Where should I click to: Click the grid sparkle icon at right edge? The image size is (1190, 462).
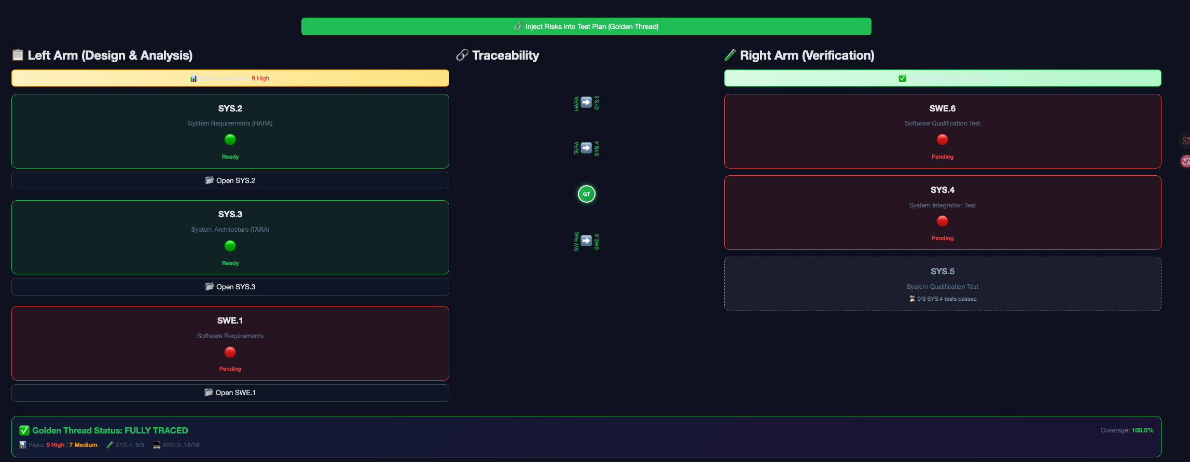[x=1185, y=141]
